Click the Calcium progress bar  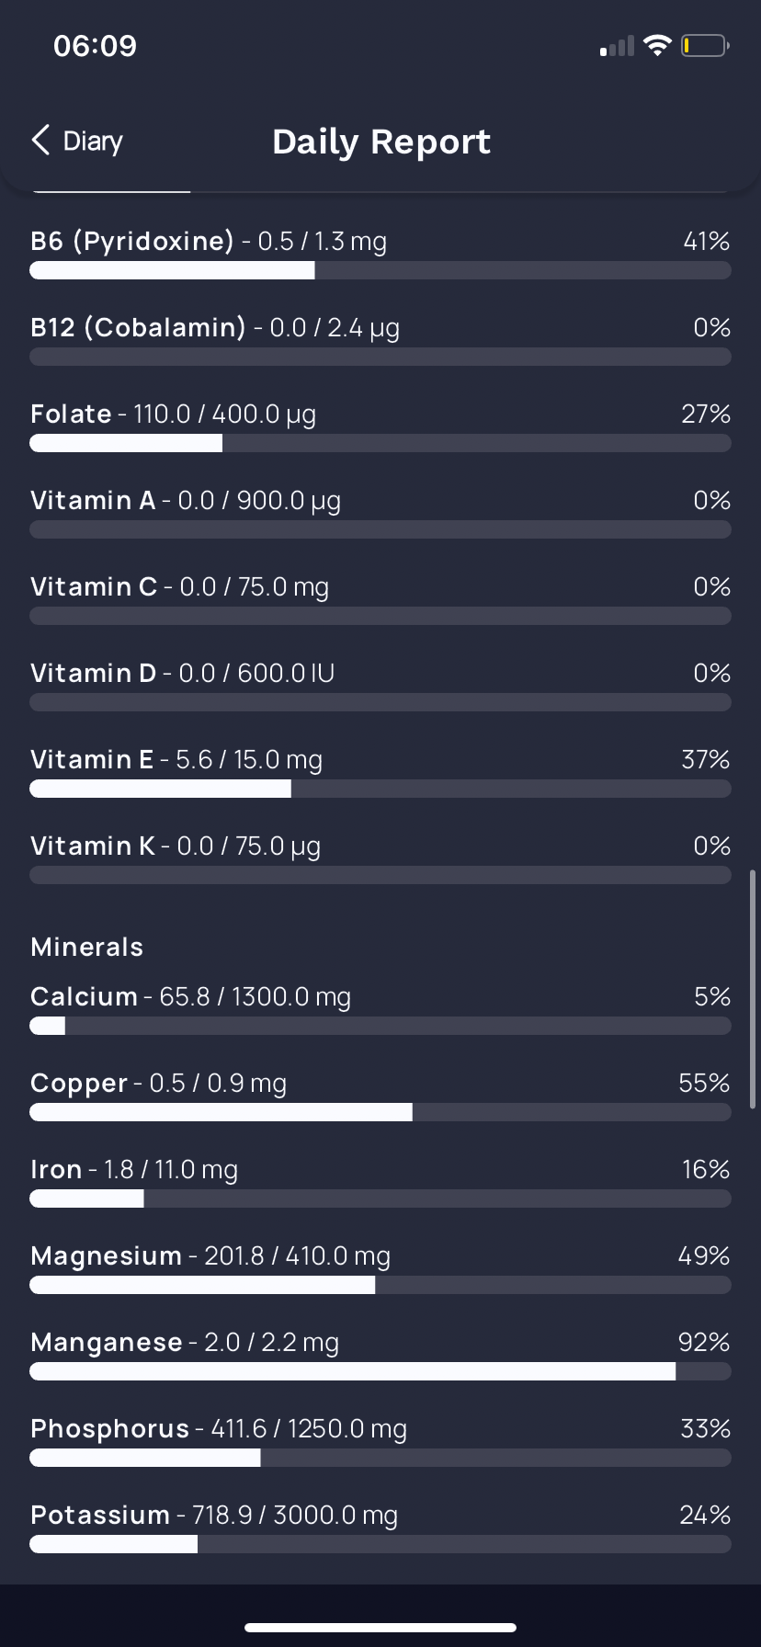(x=380, y=1026)
